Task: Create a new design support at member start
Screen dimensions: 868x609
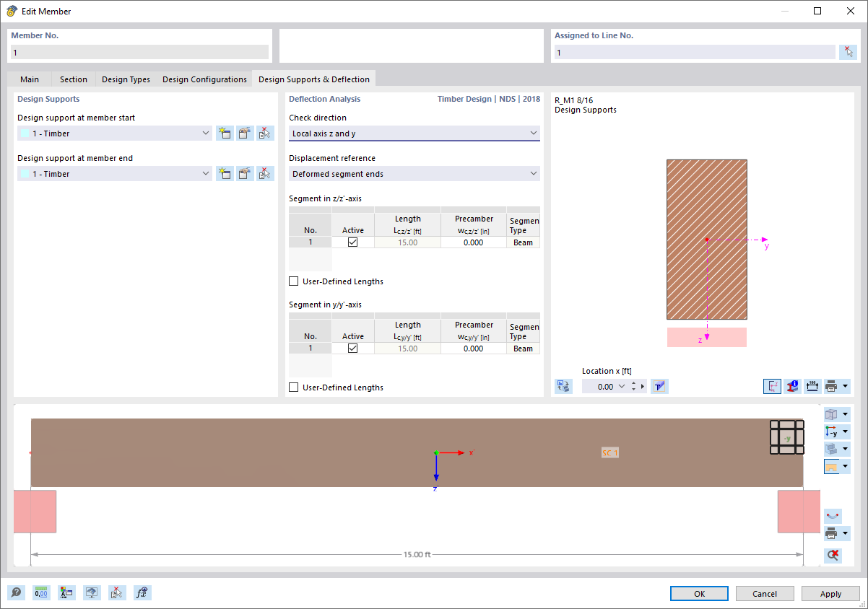Action: click(x=225, y=133)
